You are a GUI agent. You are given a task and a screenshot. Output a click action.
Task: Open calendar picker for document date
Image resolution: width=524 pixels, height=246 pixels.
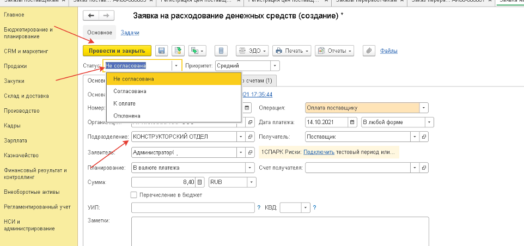point(247,108)
